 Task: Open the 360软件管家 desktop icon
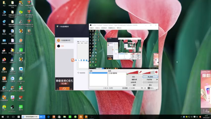[21, 89]
